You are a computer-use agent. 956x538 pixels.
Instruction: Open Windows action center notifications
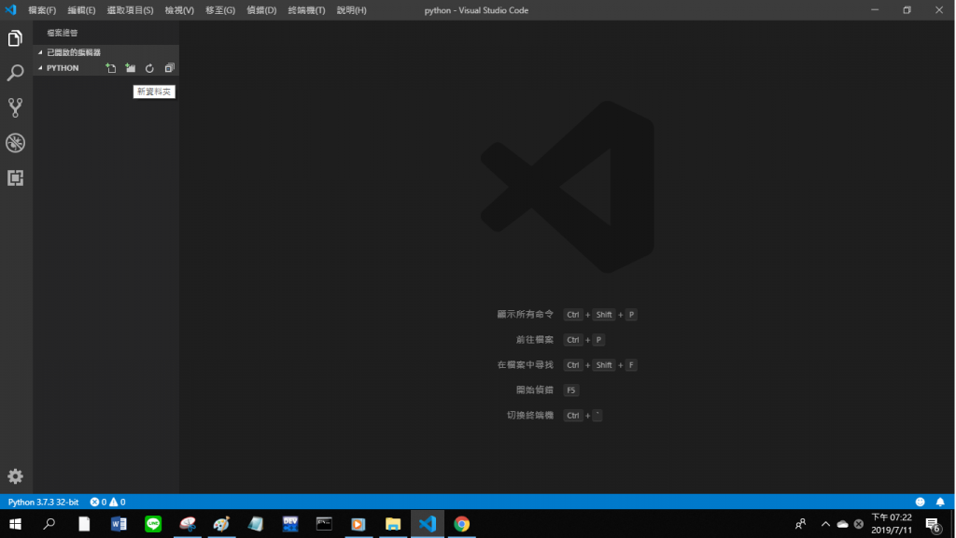tap(933, 524)
